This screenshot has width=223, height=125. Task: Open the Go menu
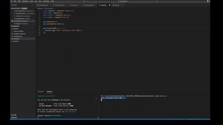(36, 1)
